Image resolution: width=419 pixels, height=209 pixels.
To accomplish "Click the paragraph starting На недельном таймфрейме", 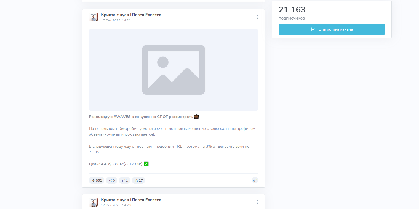I will click(172, 131).
